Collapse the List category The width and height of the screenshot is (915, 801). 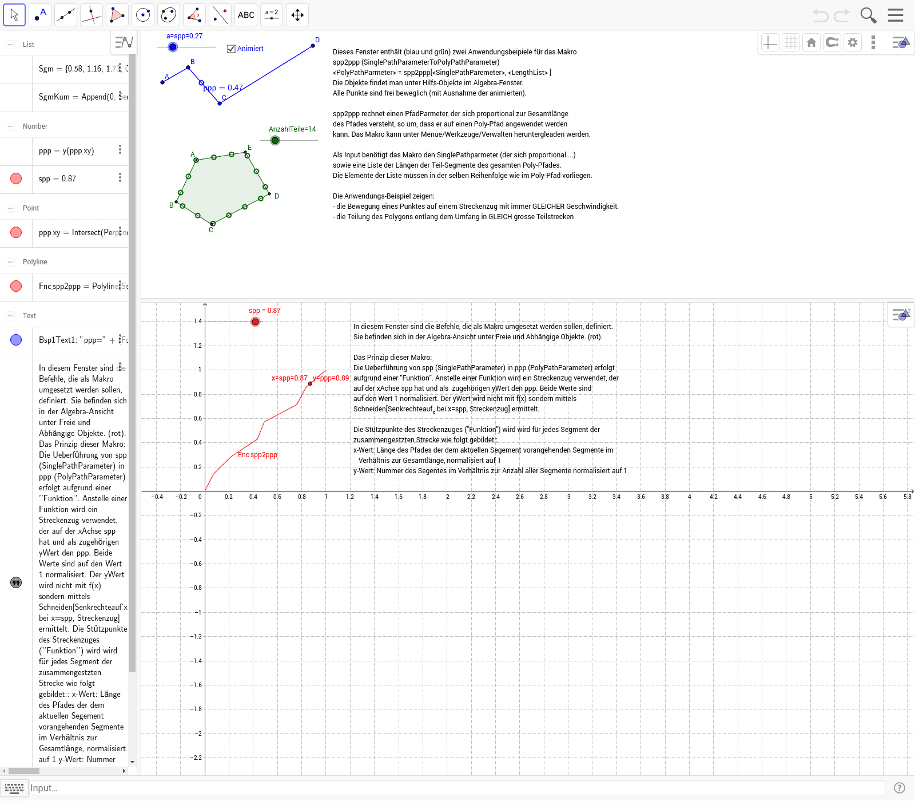10,44
